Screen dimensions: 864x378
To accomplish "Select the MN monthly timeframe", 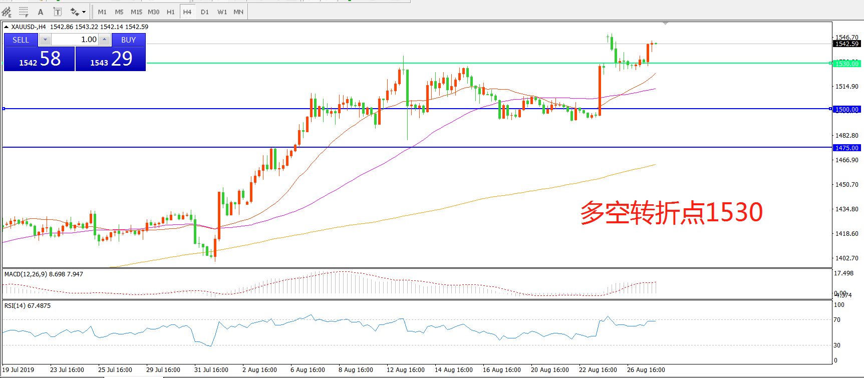I will tap(238, 12).
